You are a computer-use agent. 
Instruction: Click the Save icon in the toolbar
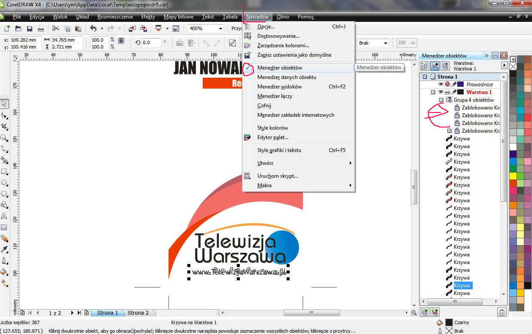(x=30, y=29)
